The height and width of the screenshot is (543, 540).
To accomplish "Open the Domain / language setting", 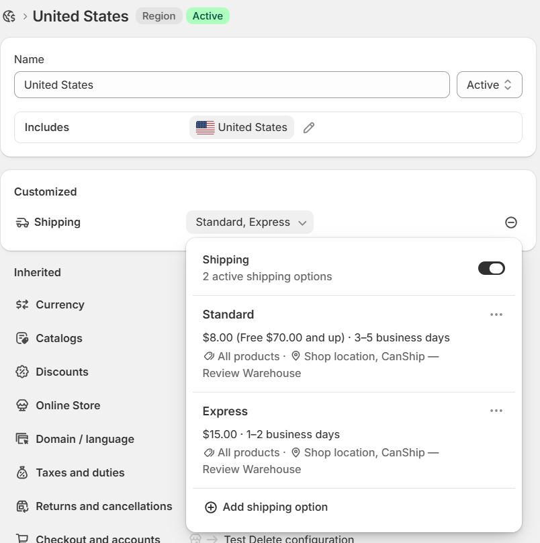I will (x=85, y=439).
